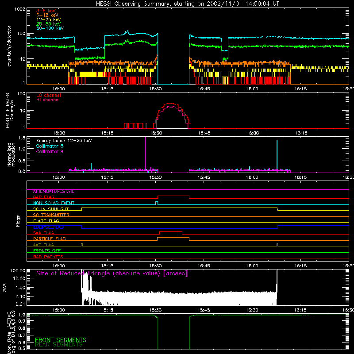Screen dimensions: 354x354
Task: Click the NON_SOLAR_EVENT flag label
Action: click(54, 203)
